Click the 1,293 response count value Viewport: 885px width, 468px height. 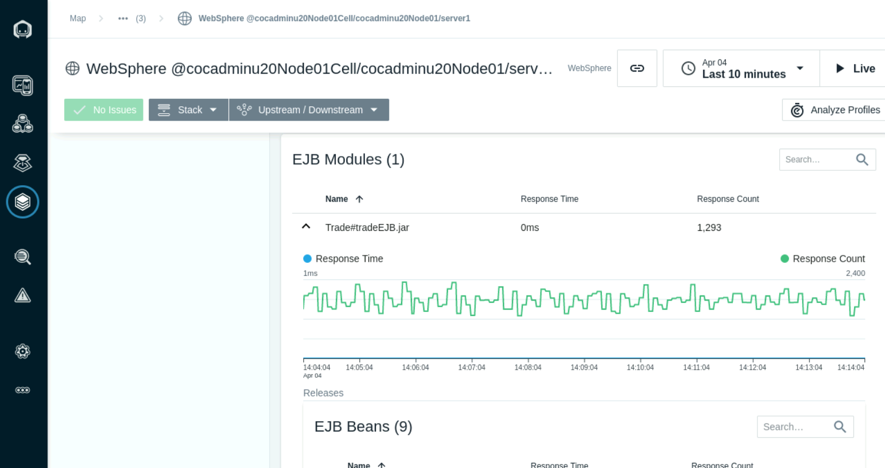click(x=709, y=227)
